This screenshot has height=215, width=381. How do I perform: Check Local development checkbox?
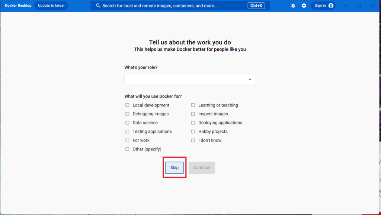(127, 105)
